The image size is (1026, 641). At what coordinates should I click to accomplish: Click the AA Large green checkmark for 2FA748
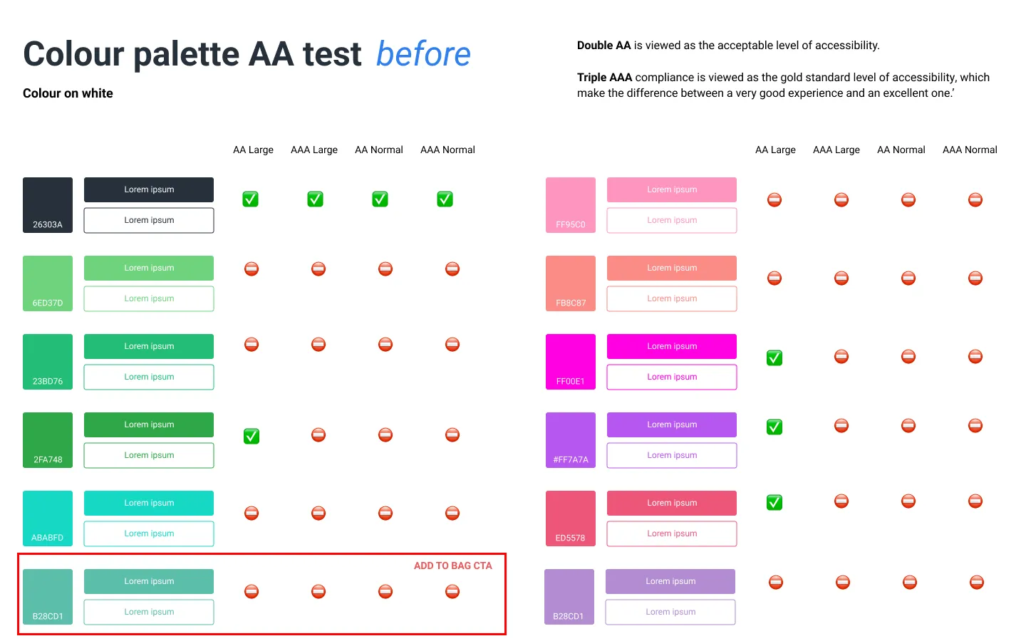click(x=252, y=436)
